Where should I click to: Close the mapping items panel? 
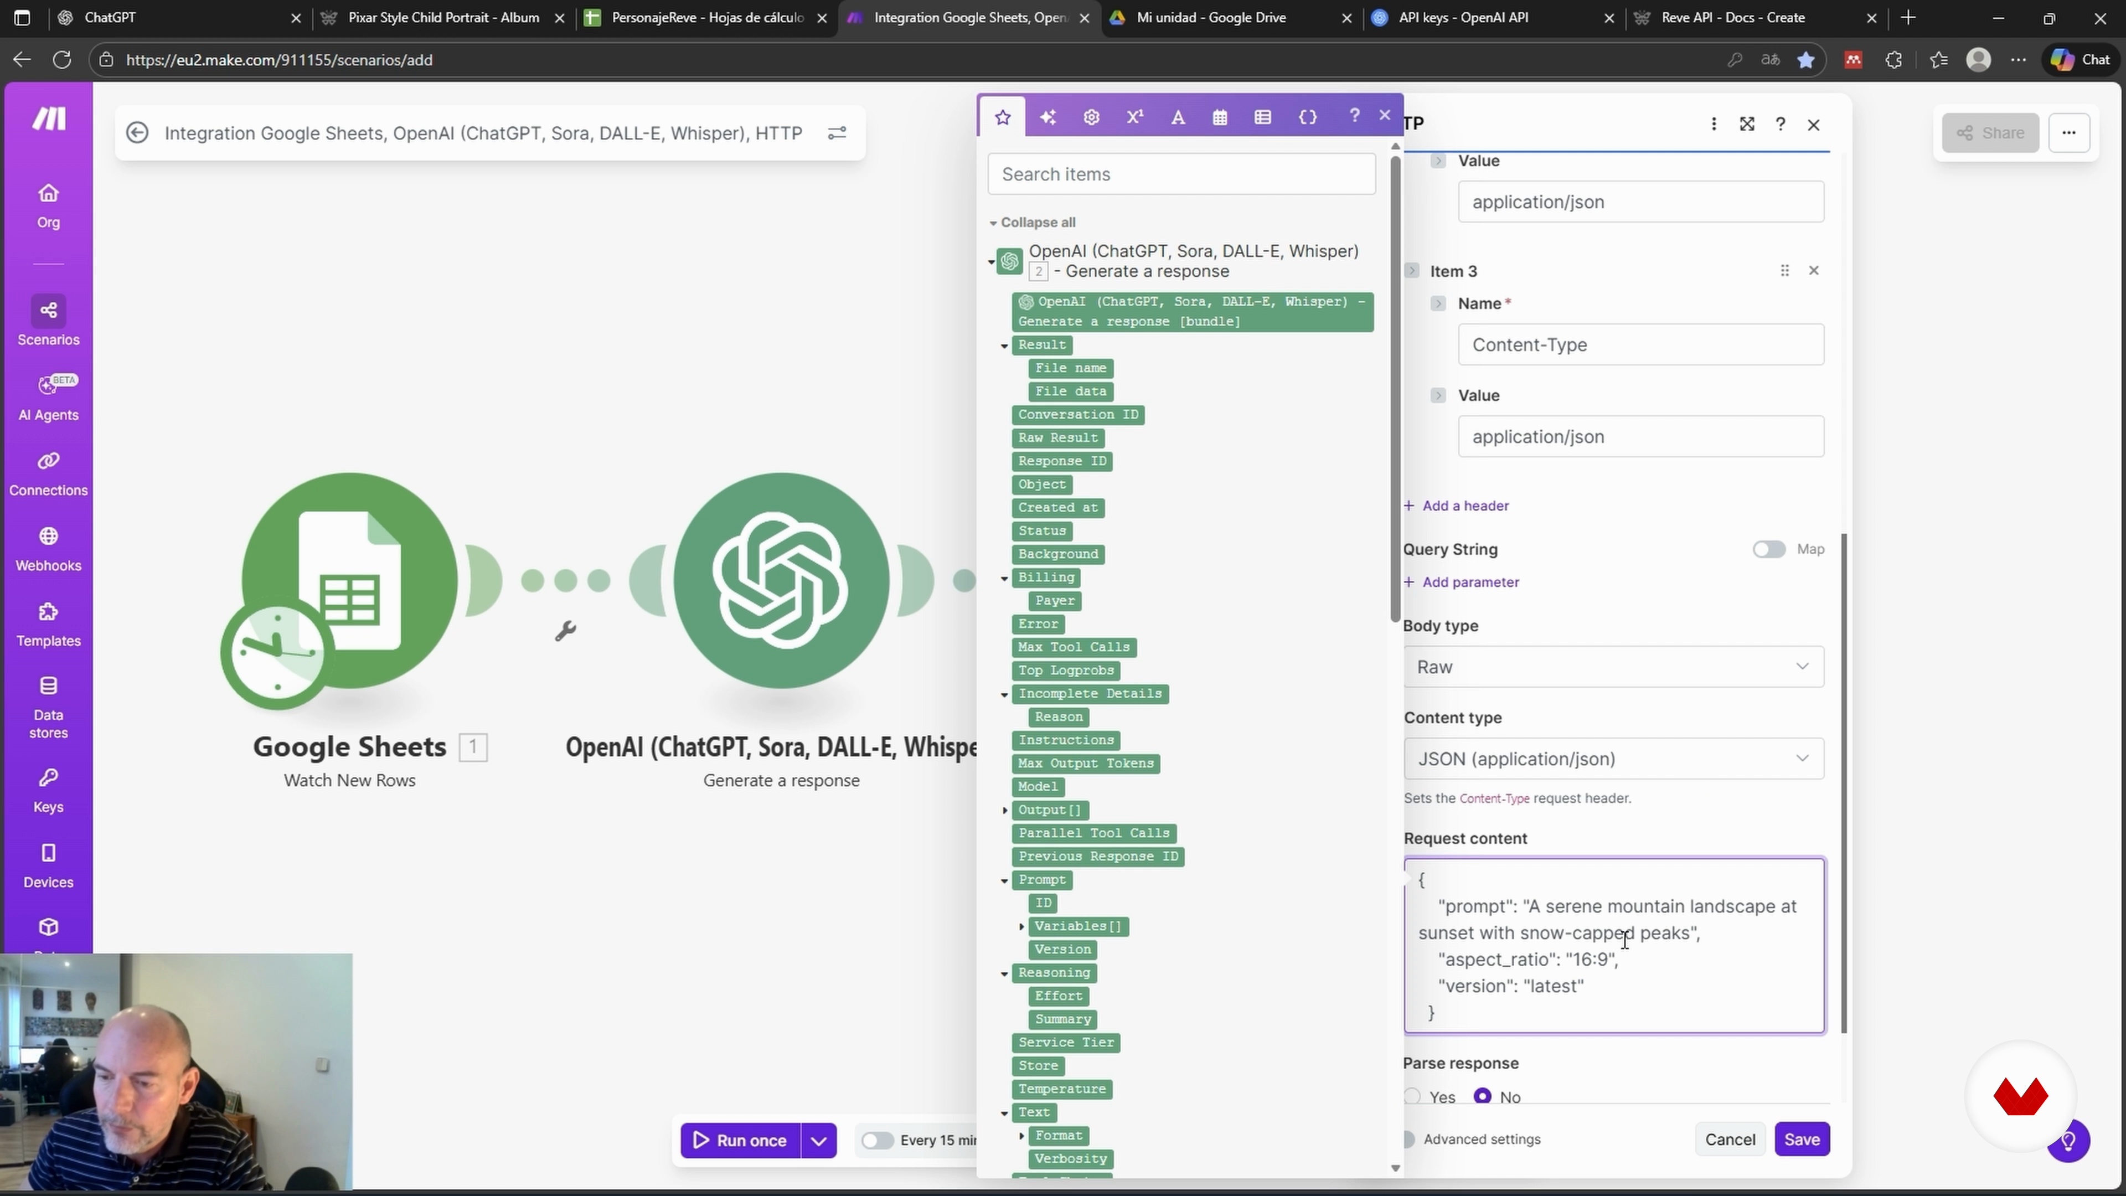click(x=1385, y=116)
